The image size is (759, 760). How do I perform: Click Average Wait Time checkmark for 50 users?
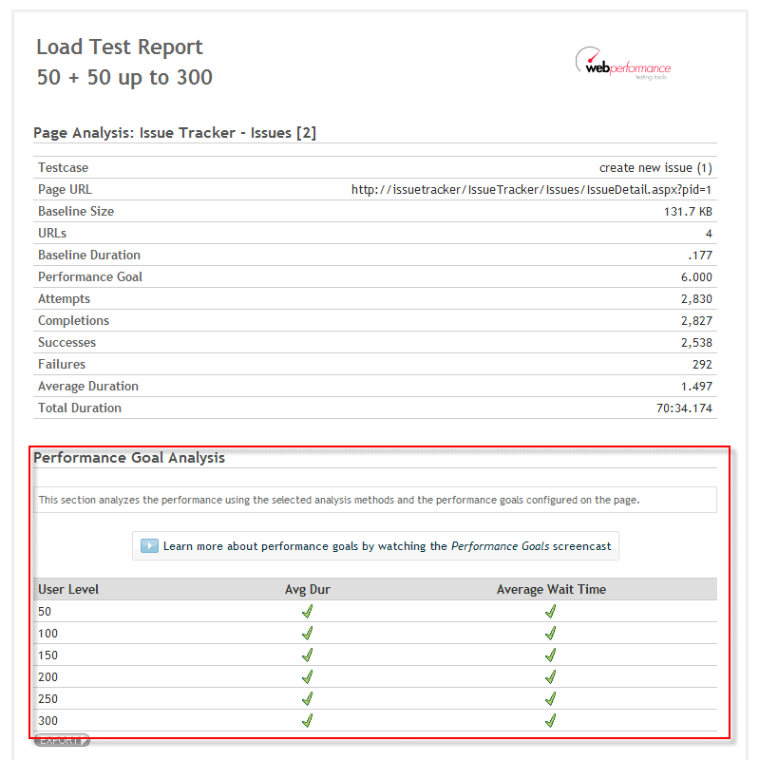pos(550,611)
